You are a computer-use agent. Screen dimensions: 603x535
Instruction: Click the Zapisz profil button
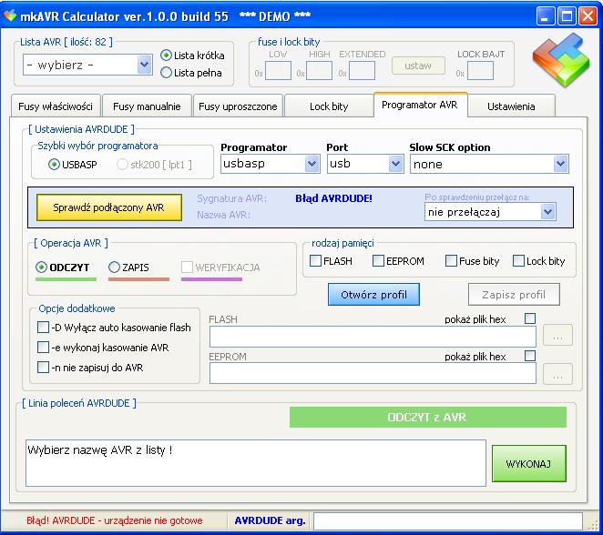(x=514, y=295)
